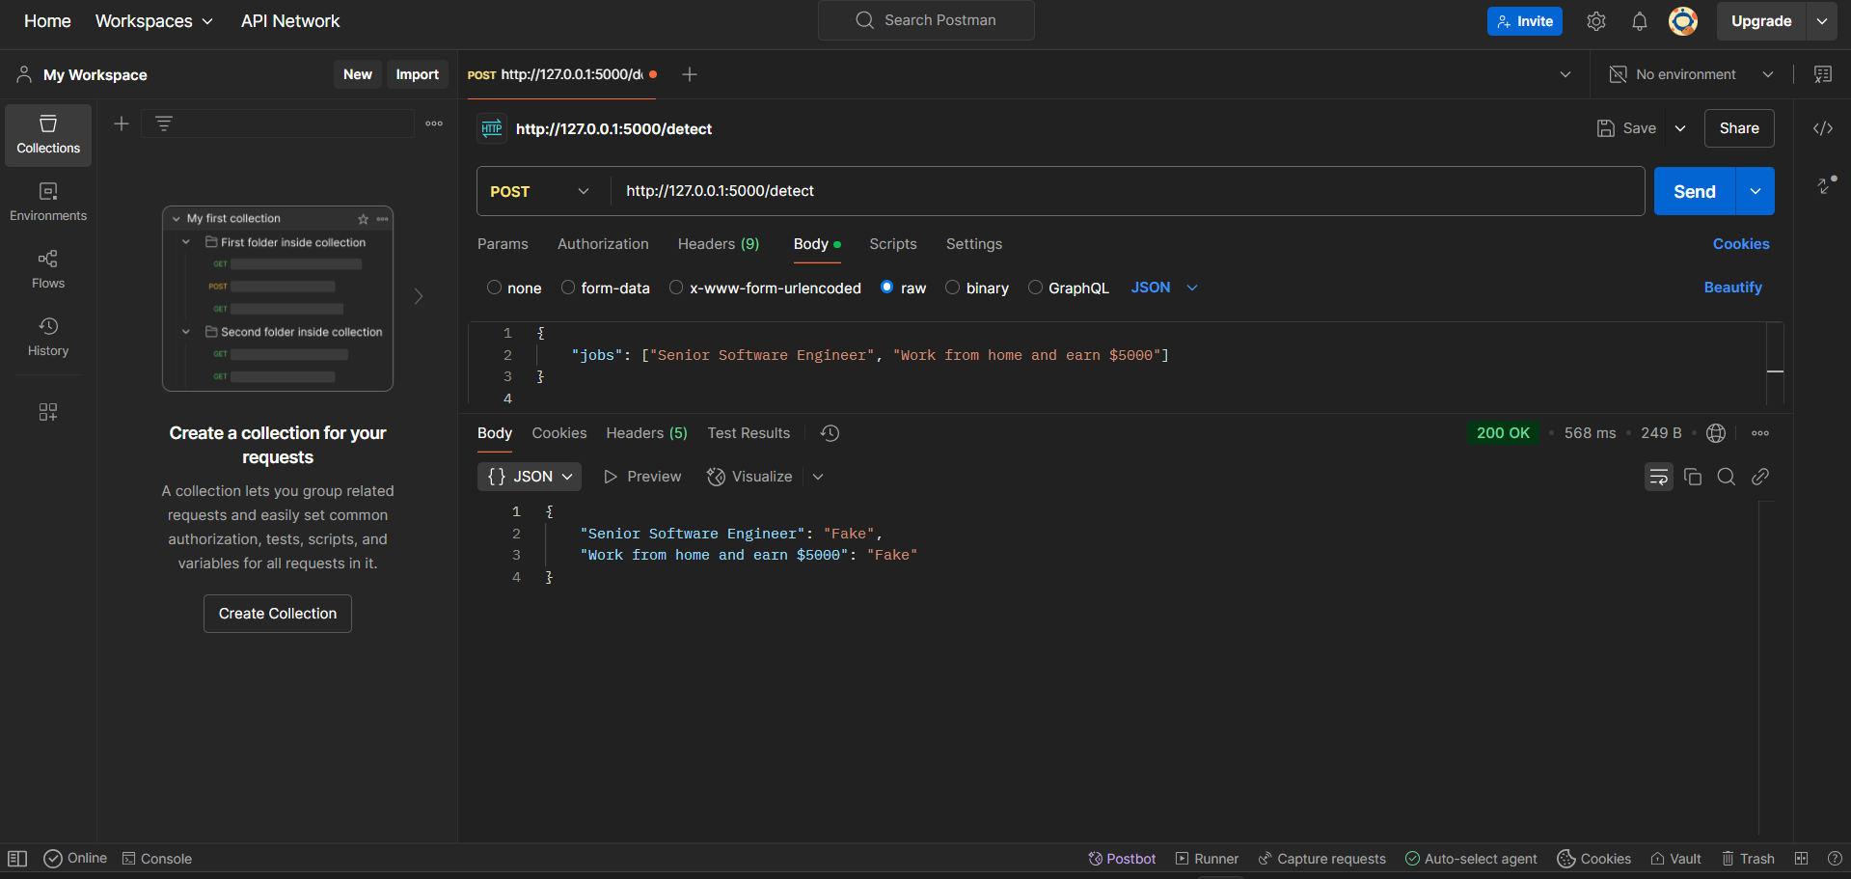Click the plus icon to create a new collection
The width and height of the screenshot is (1851, 879).
[x=122, y=124]
